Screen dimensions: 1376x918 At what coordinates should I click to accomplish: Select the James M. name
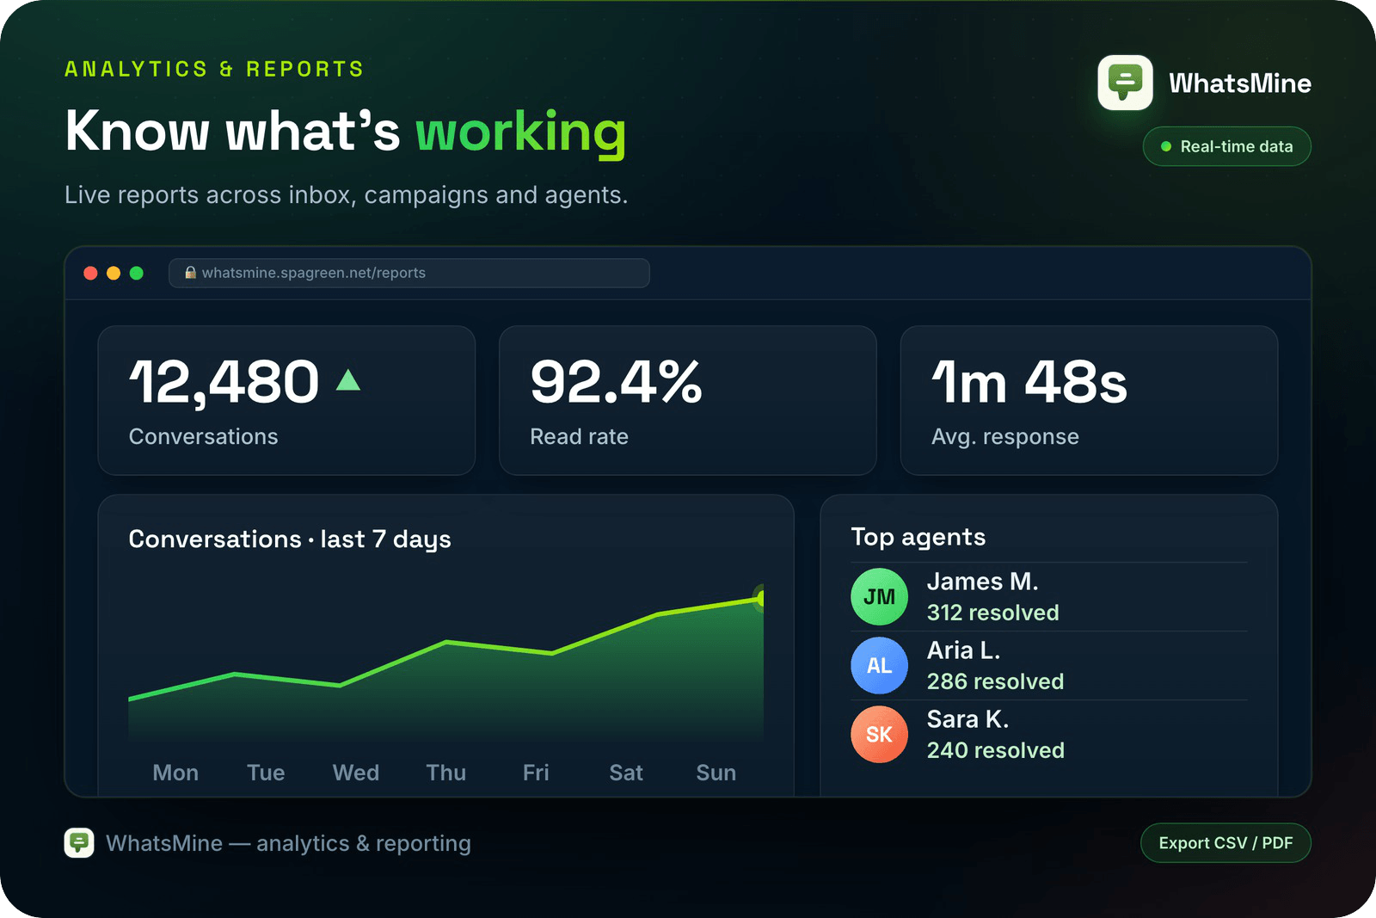point(982,582)
